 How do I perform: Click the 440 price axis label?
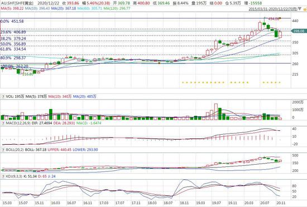tap(295, 21)
